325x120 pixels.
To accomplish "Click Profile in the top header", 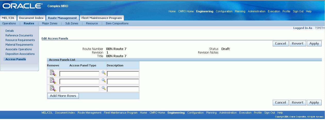I will pos(286,11).
